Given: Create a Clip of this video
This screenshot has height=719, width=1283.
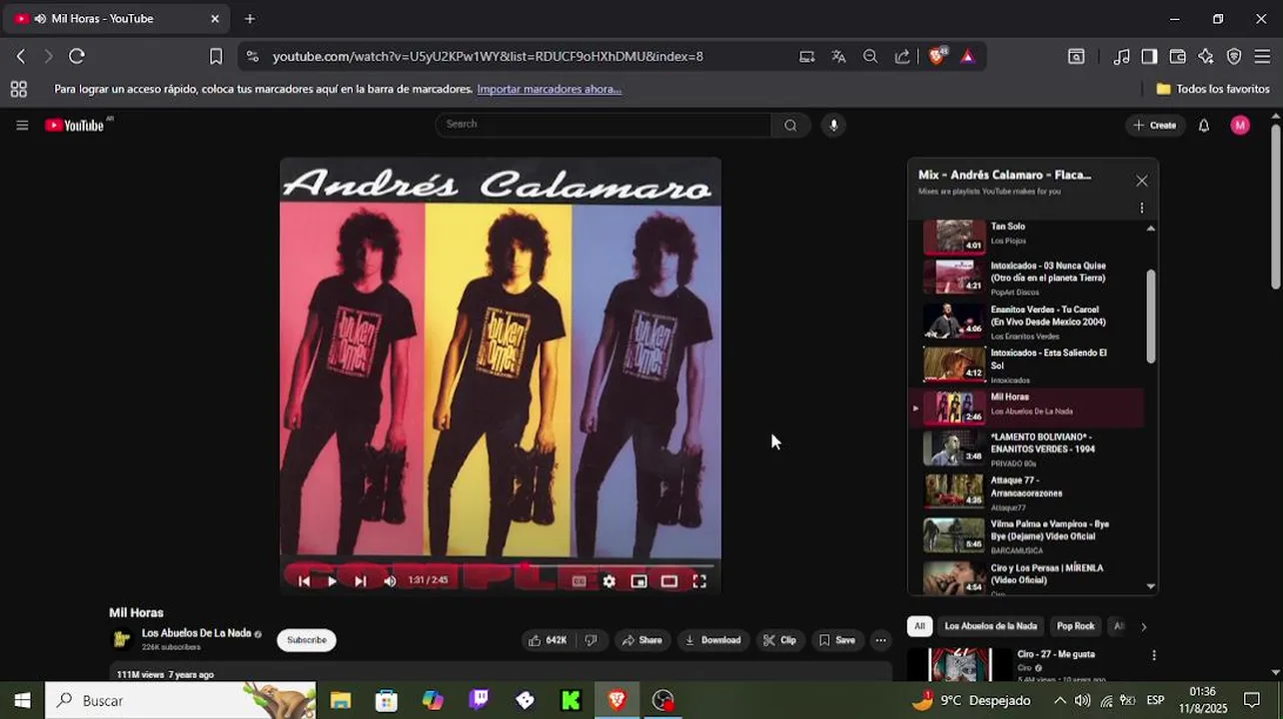Looking at the screenshot, I should tap(779, 640).
